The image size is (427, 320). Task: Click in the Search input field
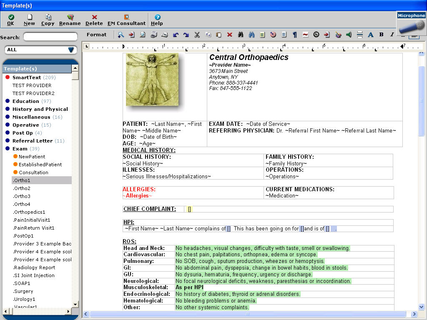click(50, 37)
